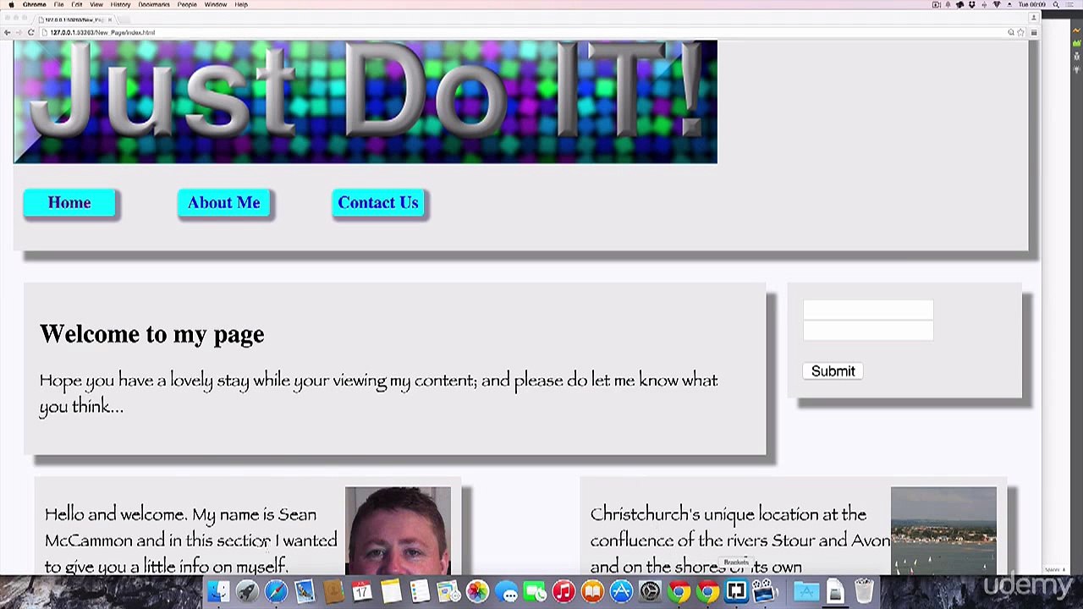Screen dimensions: 1083x609
Task: Bookmark this page with the star icon
Action: coord(1020,32)
